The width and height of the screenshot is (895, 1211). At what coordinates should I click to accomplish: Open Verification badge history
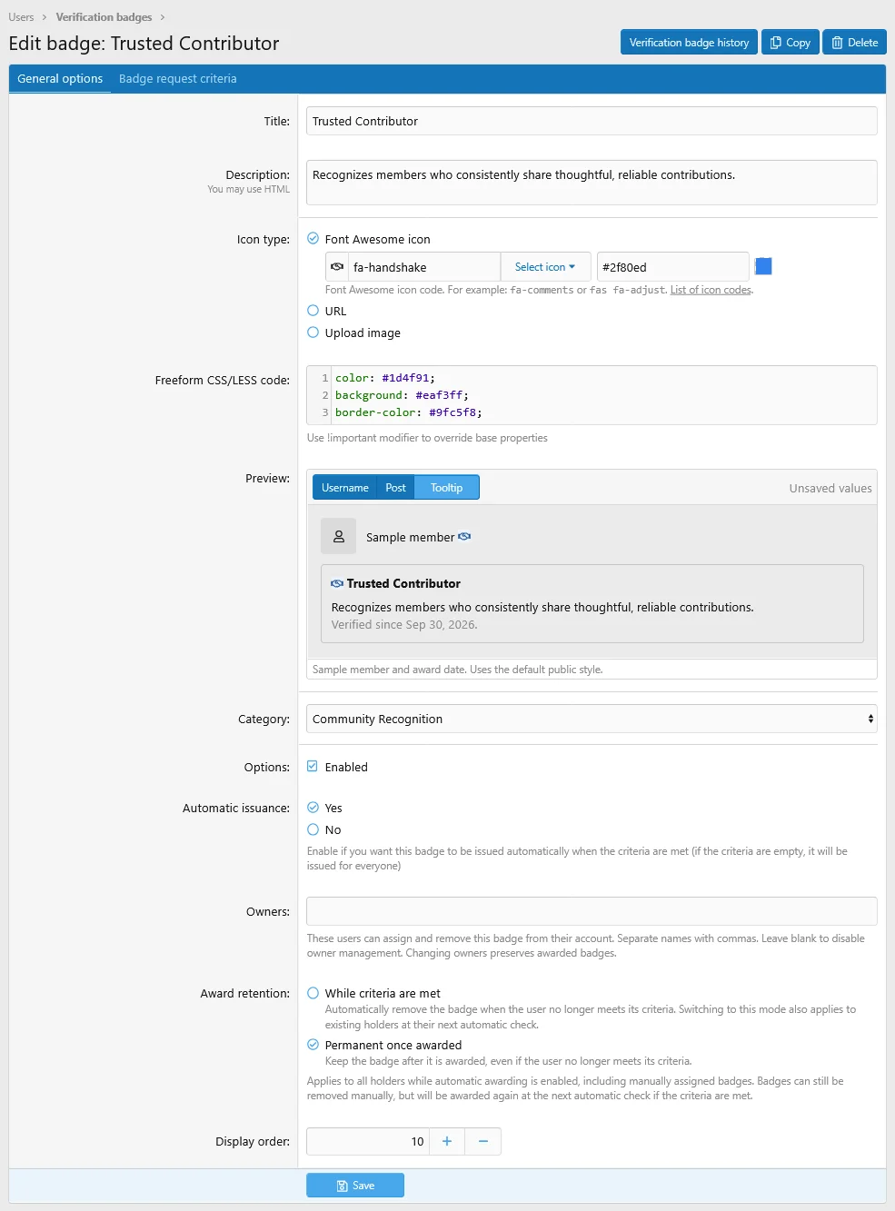pos(689,43)
